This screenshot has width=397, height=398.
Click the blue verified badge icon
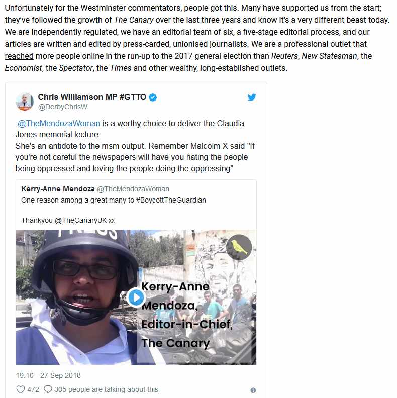coord(153,97)
